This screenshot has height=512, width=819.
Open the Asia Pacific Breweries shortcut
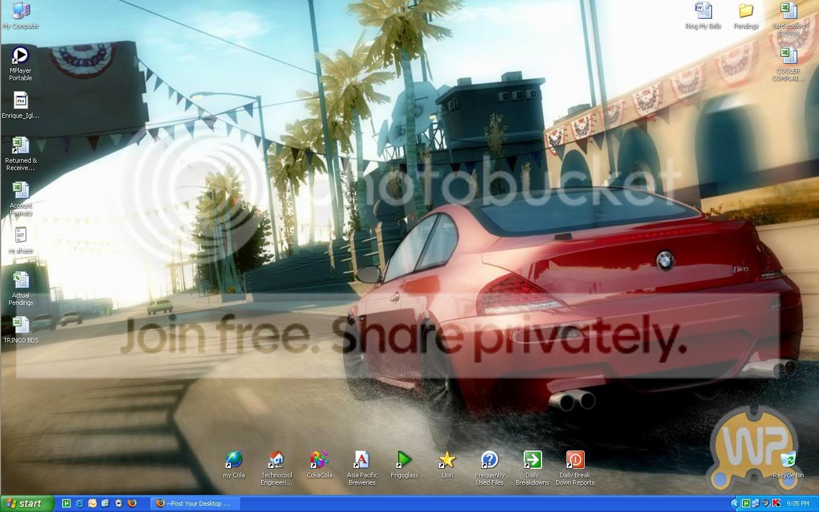[362, 468]
